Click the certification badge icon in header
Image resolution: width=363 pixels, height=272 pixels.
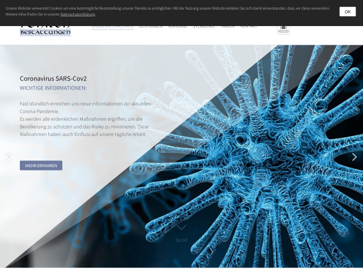pos(283,29)
